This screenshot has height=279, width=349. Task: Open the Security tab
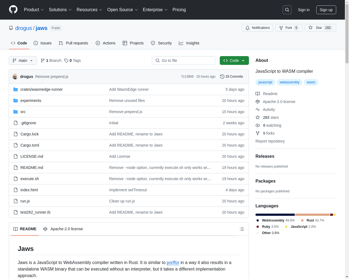(x=161, y=43)
